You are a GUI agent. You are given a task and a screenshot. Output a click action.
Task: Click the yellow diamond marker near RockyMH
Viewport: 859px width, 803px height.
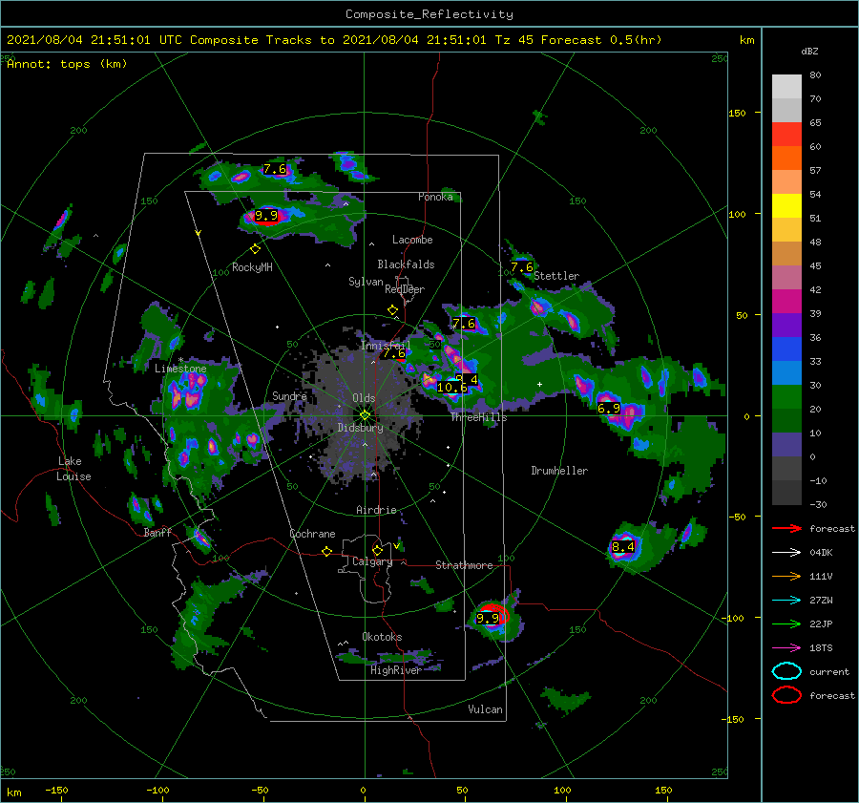point(255,249)
